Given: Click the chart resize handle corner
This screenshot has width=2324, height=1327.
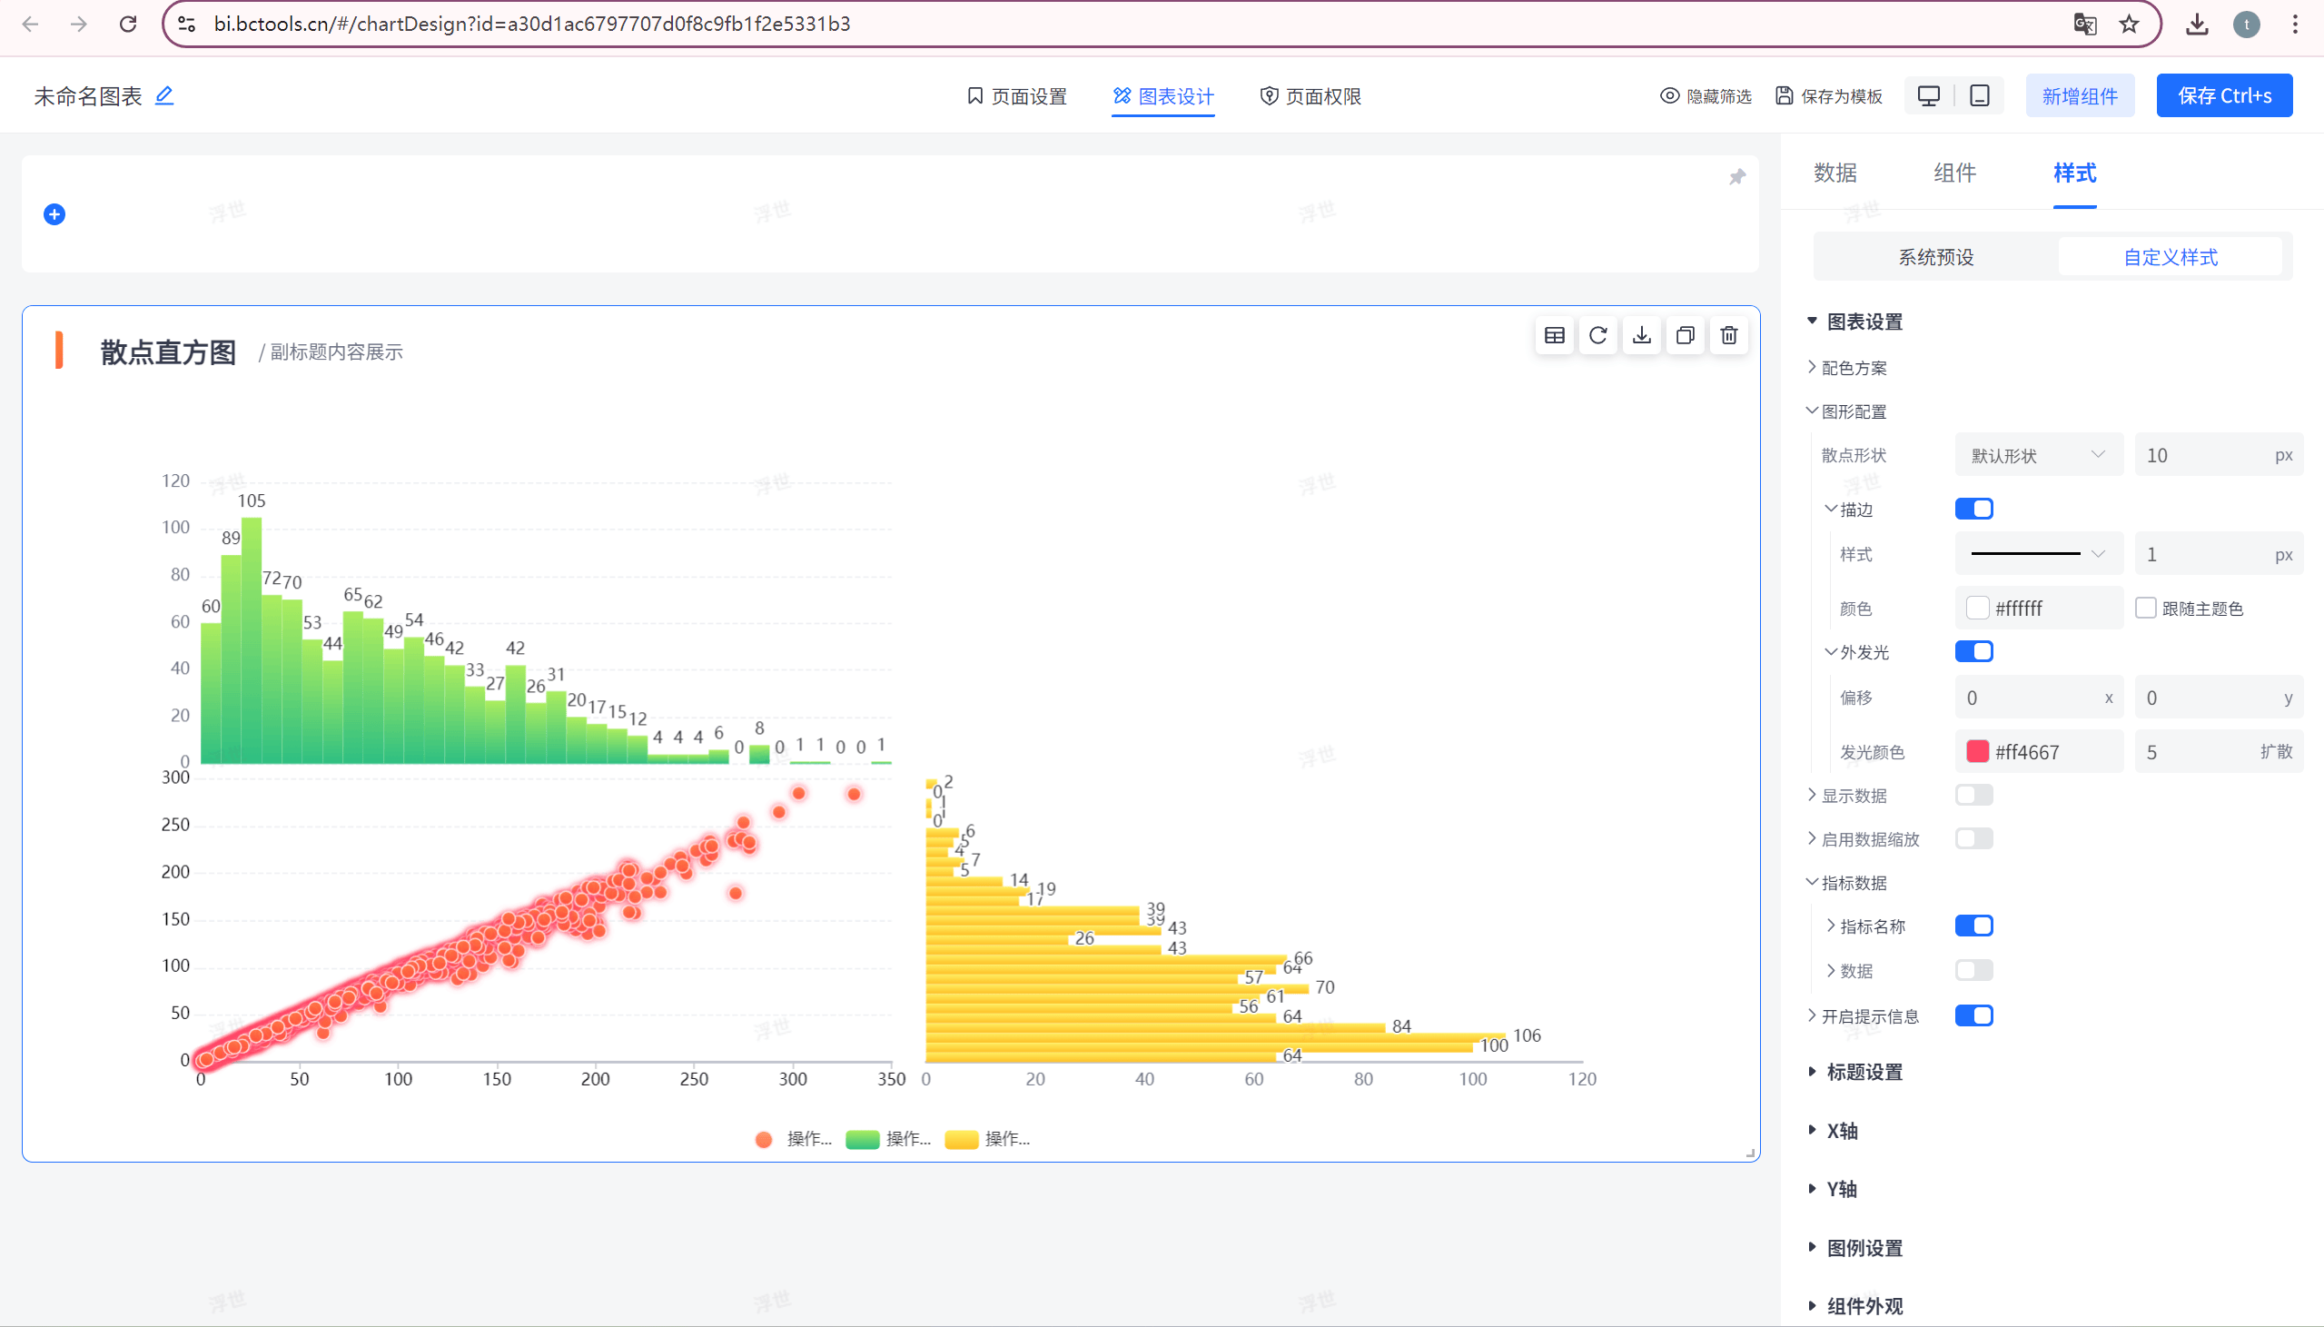Looking at the screenshot, I should tap(1750, 1153).
